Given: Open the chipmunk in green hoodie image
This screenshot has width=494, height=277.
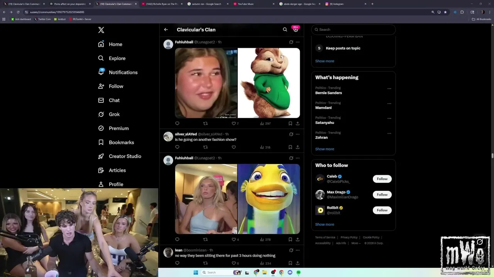Looking at the screenshot, I should click(x=269, y=83).
